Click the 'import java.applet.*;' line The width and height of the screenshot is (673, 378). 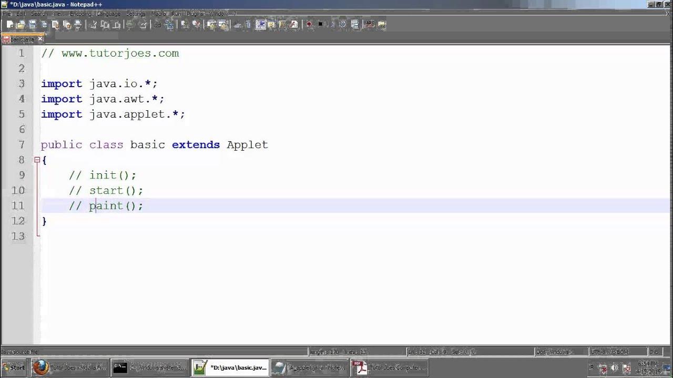113,114
